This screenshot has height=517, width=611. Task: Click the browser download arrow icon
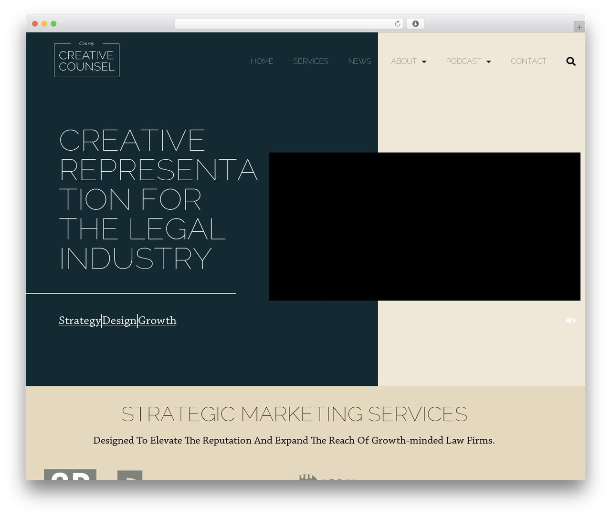[x=415, y=24]
